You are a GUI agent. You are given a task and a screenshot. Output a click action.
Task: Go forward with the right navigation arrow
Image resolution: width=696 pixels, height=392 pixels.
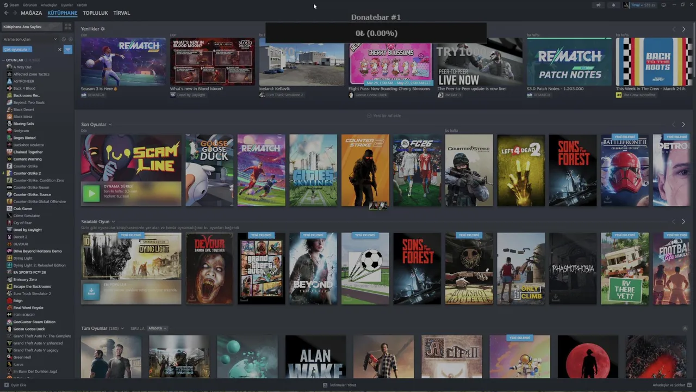click(15, 13)
